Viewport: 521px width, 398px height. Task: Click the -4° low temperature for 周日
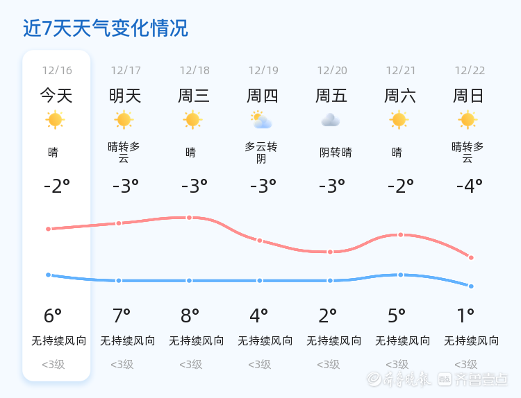(470, 186)
